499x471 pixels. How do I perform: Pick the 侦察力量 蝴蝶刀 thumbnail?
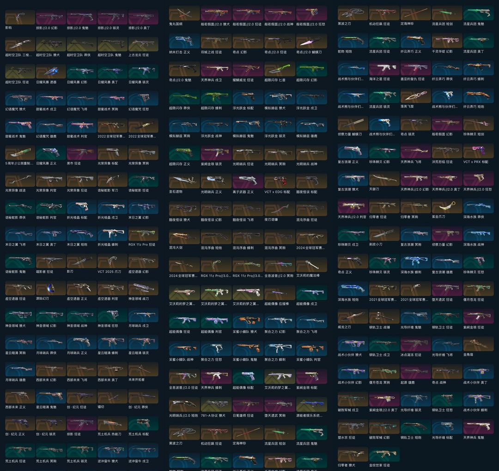tap(353, 123)
